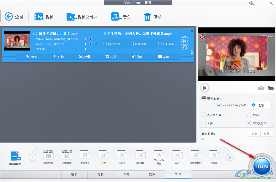Image resolution: width=276 pixels, height=182 pixels.
Task: Toggle the 去隔行 deinterlace option
Action: click(249, 115)
